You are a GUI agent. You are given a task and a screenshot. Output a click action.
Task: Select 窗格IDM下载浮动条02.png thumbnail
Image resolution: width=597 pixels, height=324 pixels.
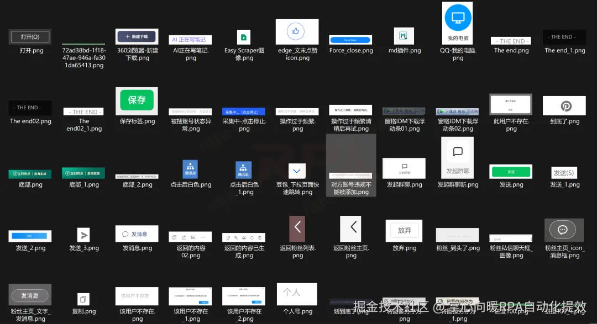(457, 111)
